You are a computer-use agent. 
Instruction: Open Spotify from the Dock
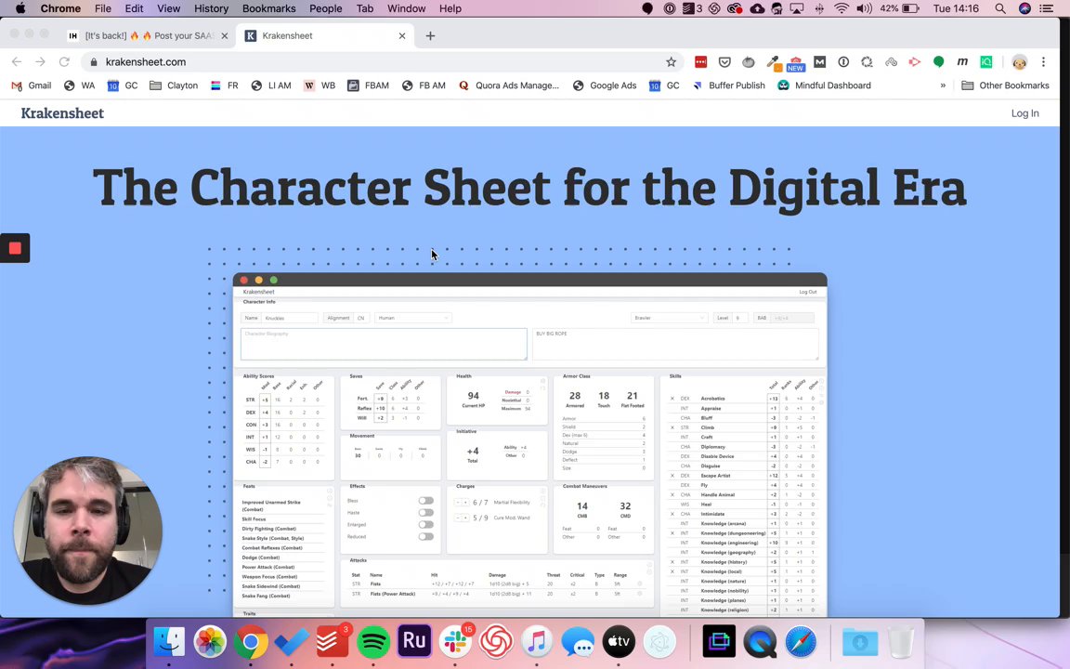click(x=373, y=642)
